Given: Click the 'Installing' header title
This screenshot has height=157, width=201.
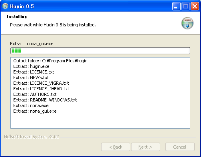Looking at the screenshot, I should pyautogui.click(x=17, y=17).
